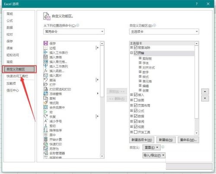The width and height of the screenshot is (216, 174).
Task: Toggle the 页面布局 tab checkbox
Action: click(136, 105)
